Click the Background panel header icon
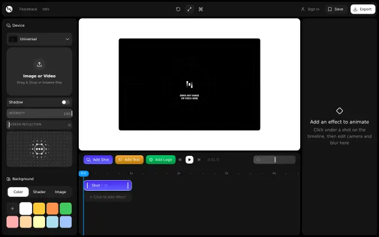The width and height of the screenshot is (379, 237). (x=8, y=179)
